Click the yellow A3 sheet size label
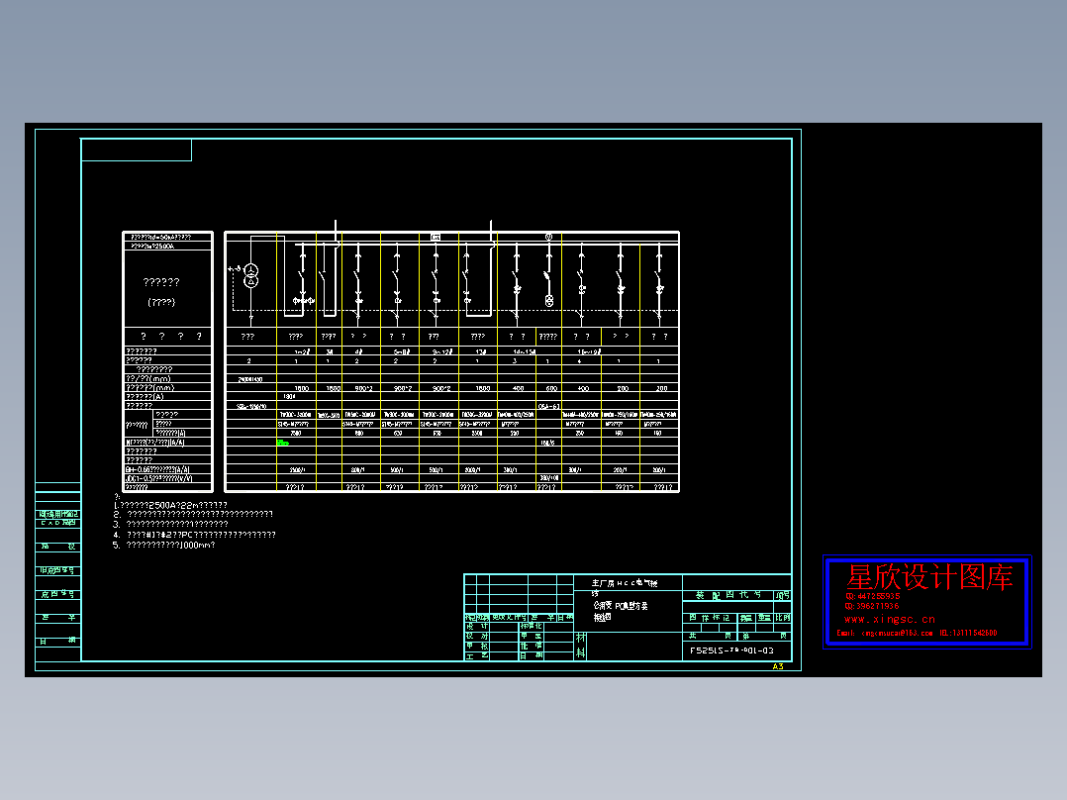Screen dimensions: 1067x800 coord(778,666)
